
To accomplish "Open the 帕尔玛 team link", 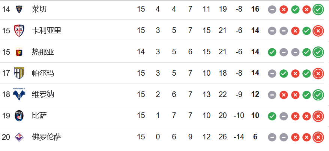I will (x=43, y=73).
